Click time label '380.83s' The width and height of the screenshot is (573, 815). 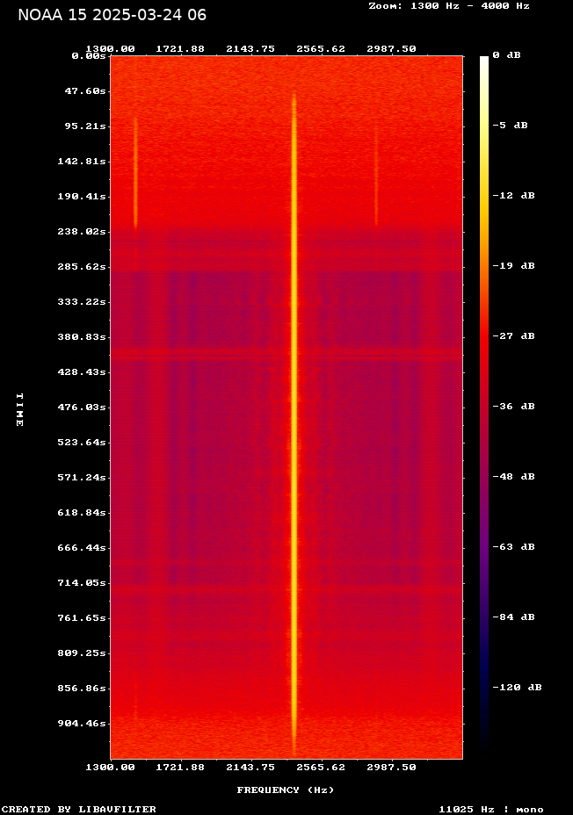click(x=82, y=337)
